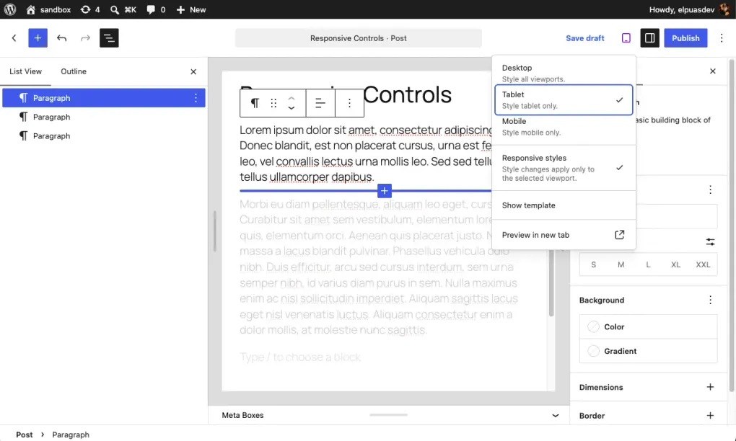Screen dimensions: 736x441
Task: Open the updates indicator showing 4
Action: (x=90, y=9)
